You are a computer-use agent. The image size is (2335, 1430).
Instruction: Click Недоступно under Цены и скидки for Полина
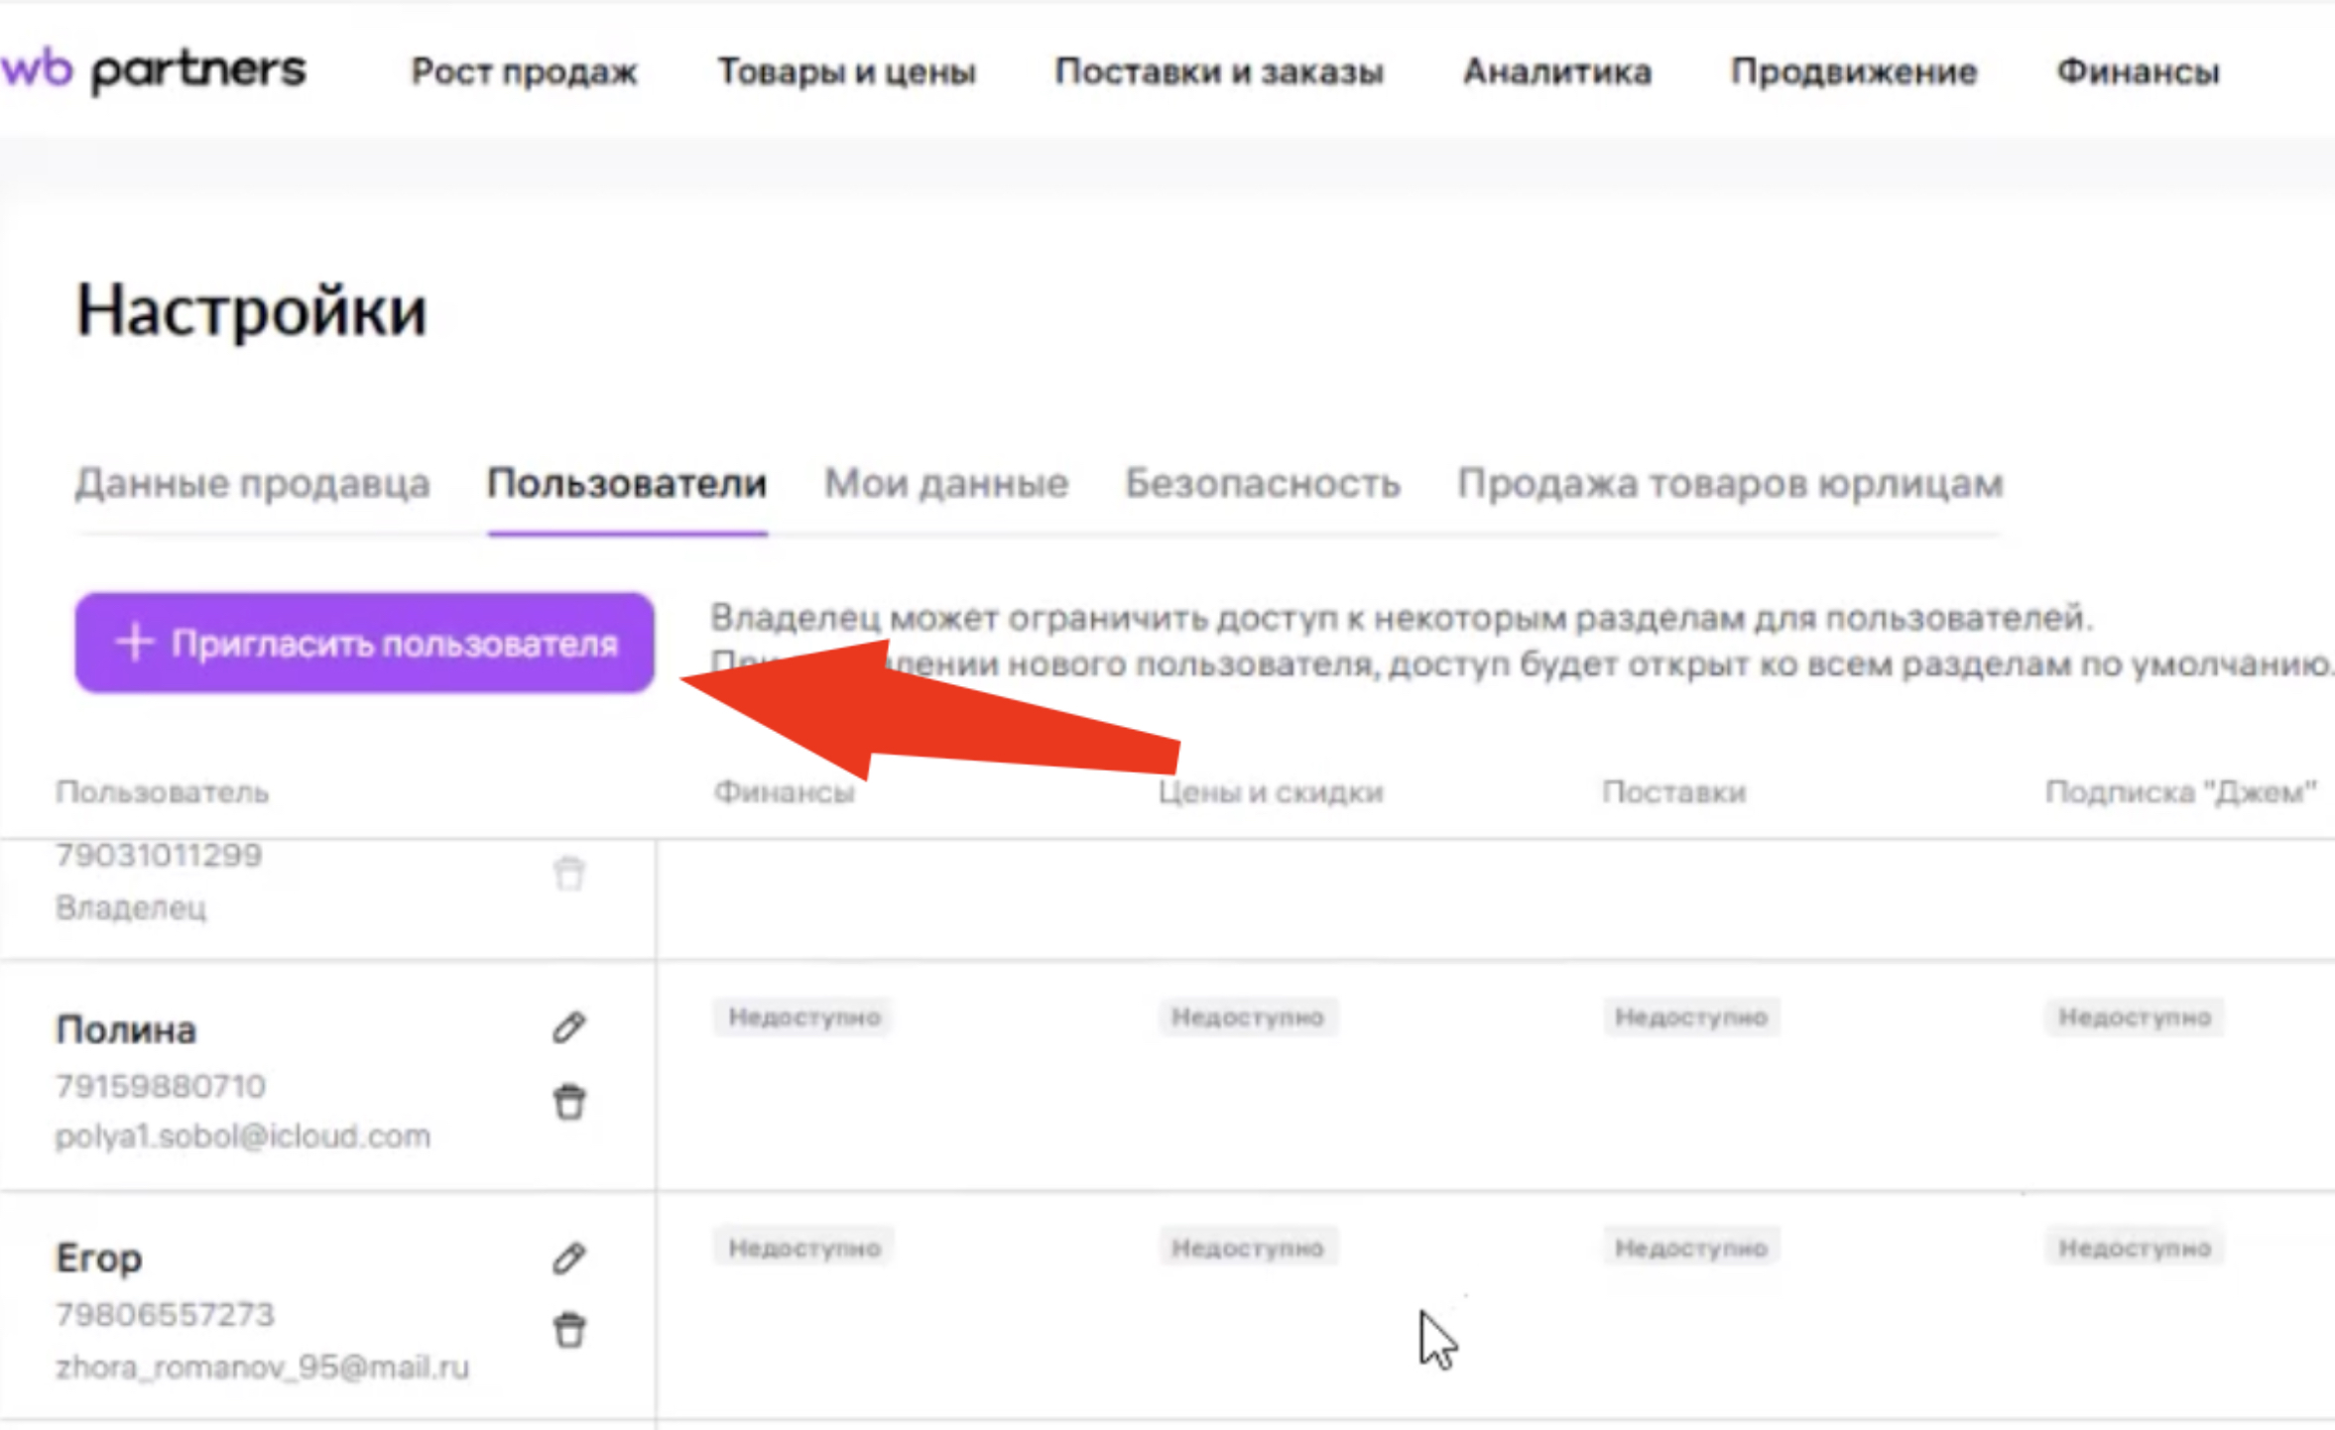tap(1248, 1017)
